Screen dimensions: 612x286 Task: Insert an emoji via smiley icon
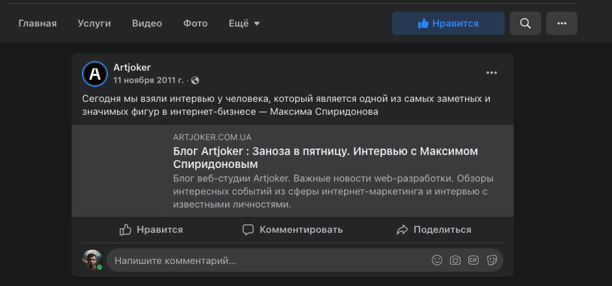pyautogui.click(x=437, y=260)
